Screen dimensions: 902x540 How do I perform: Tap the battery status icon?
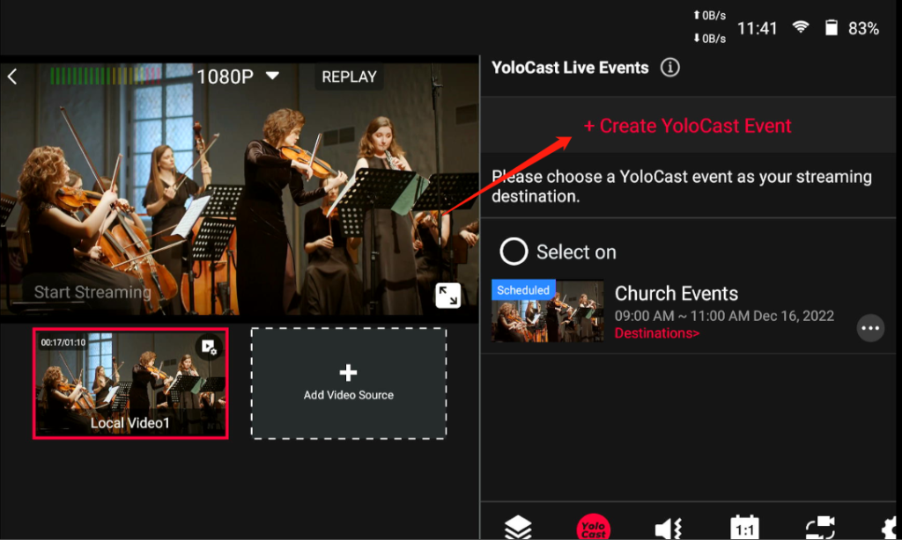[832, 27]
